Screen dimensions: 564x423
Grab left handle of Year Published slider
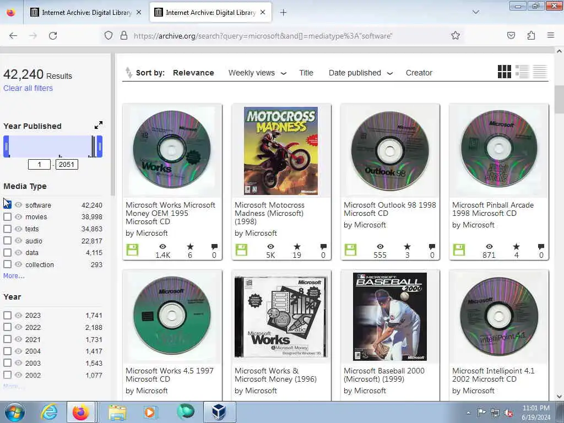(6, 147)
